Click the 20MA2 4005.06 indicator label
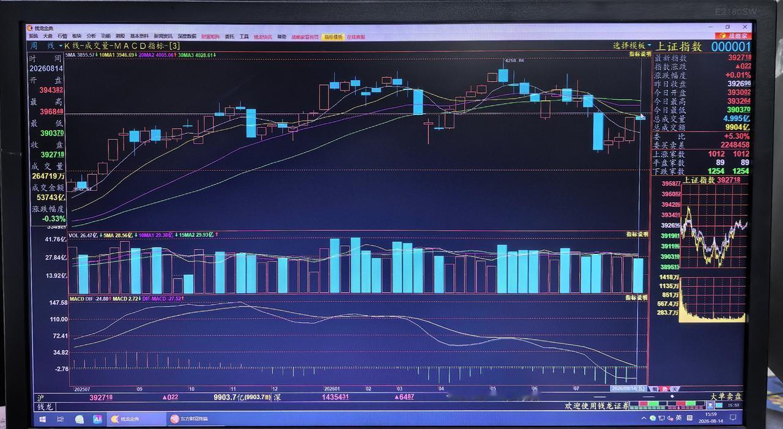 coord(157,55)
